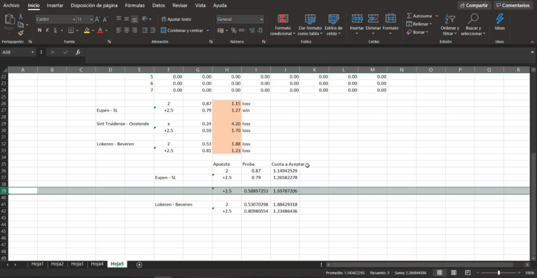Screen dimensions: 537x278
Task: Increase font size with the large A icon
Action: (98, 19)
